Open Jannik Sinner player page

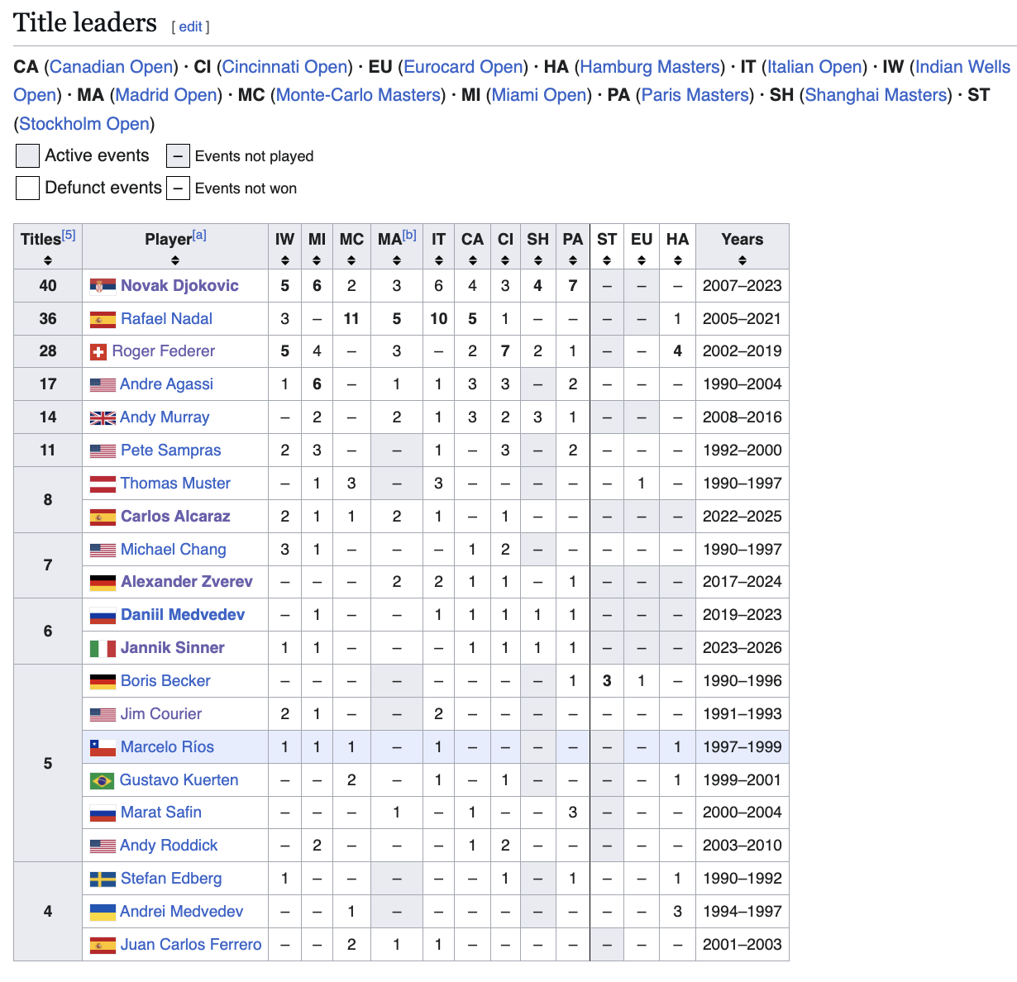(173, 648)
